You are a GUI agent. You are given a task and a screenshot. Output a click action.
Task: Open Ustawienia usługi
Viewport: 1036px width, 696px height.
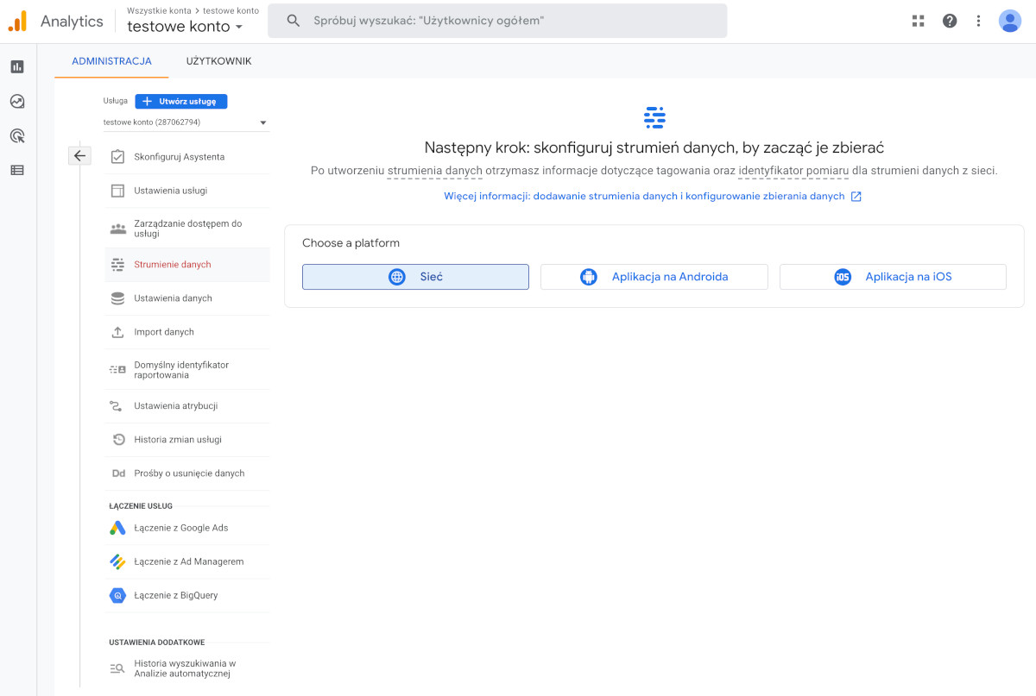pyautogui.click(x=187, y=191)
